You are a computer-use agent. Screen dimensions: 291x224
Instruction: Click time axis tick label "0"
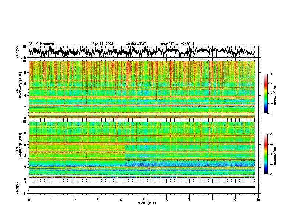tap(29, 200)
